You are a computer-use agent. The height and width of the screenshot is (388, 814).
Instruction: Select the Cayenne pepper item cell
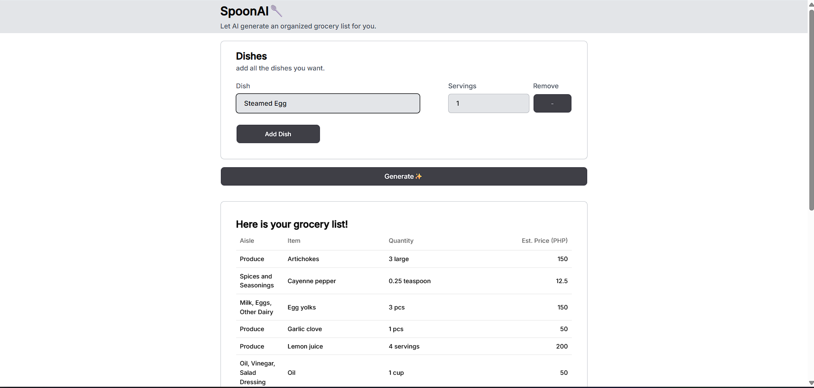[x=312, y=281]
